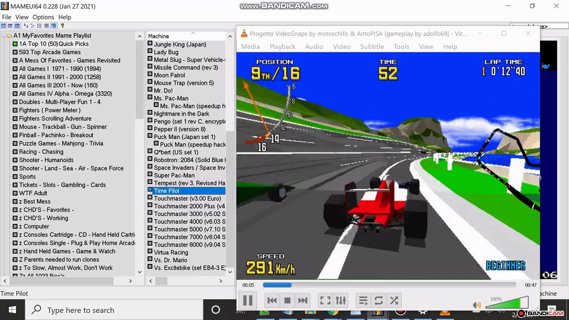
Task: Toggle VLC shuffle random playback
Action: click(394, 300)
